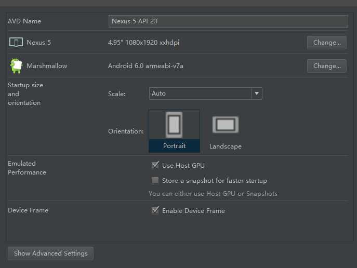Select the Portrait orientation option

point(175,131)
